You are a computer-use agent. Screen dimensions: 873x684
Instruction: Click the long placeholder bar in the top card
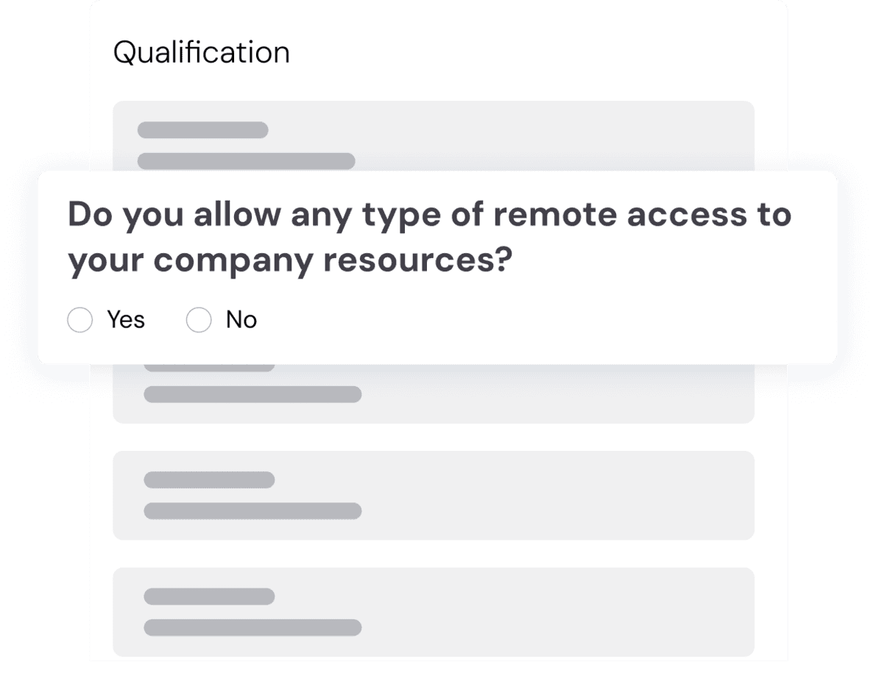pyautogui.click(x=246, y=160)
